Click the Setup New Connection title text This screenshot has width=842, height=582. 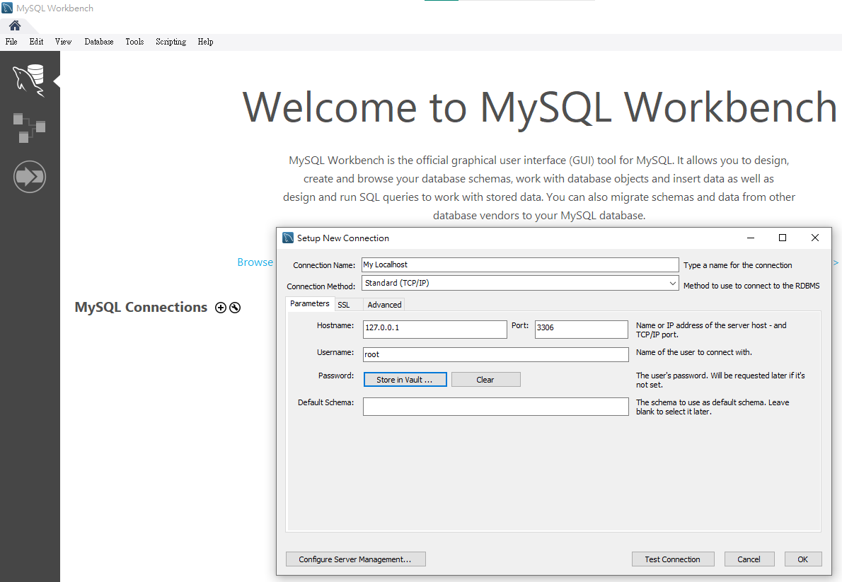click(343, 238)
